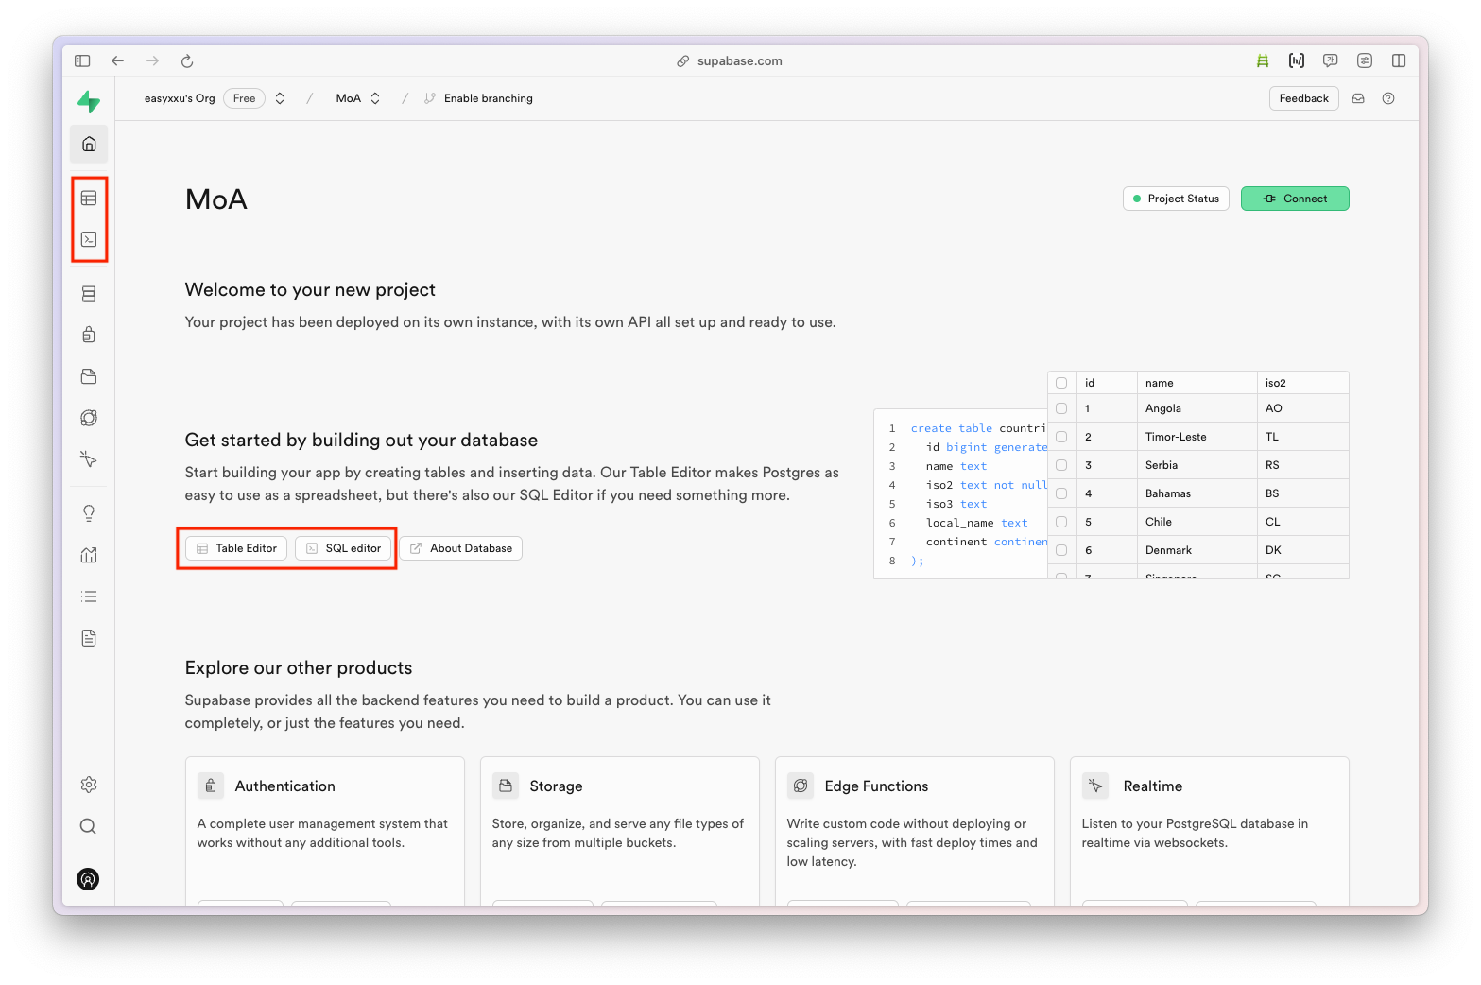Open the Feedback button

point(1303,98)
